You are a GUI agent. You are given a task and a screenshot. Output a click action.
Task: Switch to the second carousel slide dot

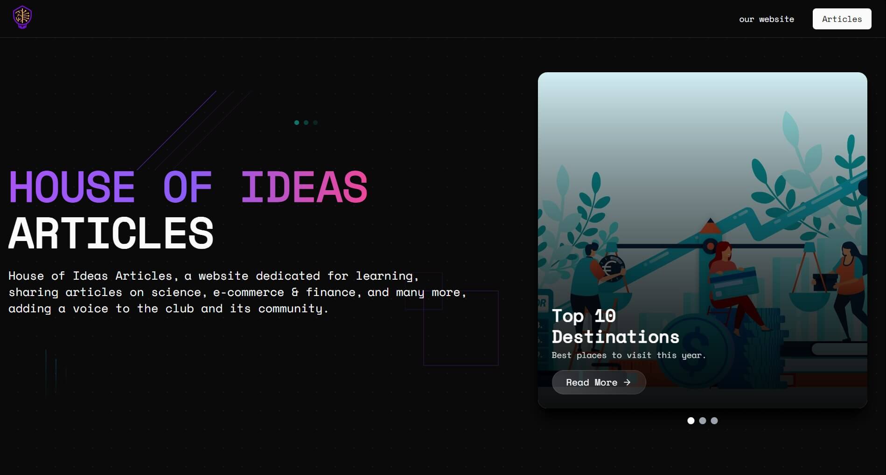click(702, 420)
